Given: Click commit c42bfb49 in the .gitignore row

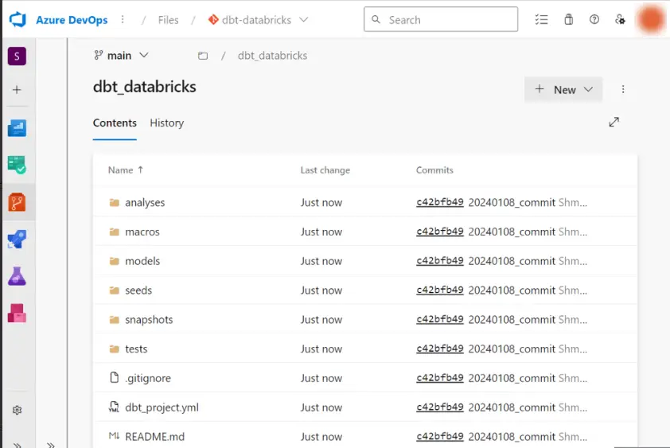Looking at the screenshot, I should tap(440, 378).
